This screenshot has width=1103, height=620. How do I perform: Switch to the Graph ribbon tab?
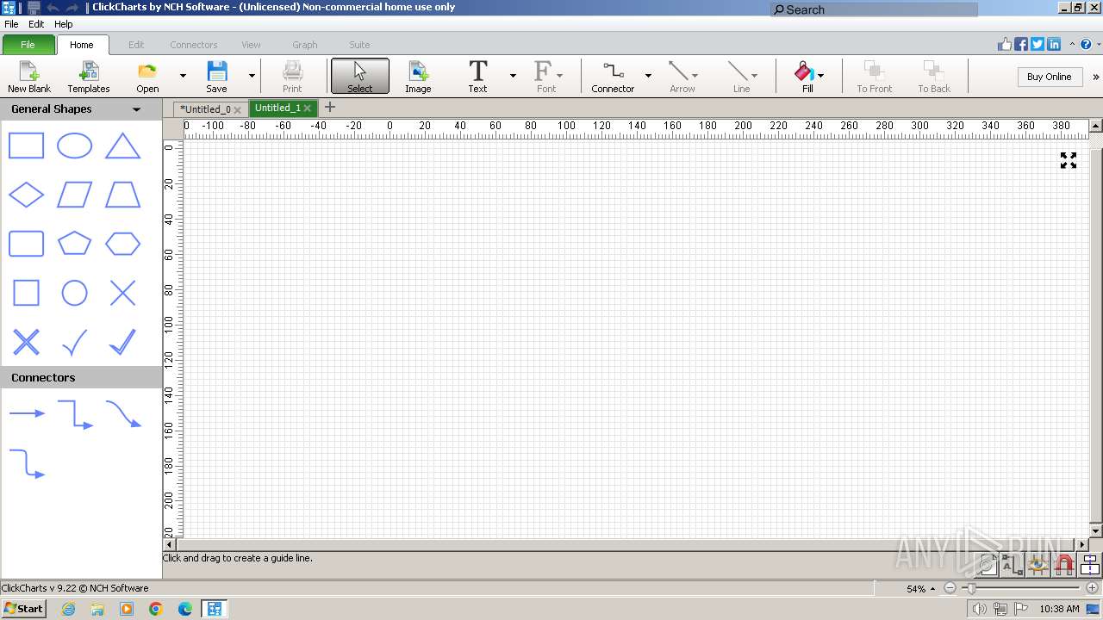click(x=305, y=45)
